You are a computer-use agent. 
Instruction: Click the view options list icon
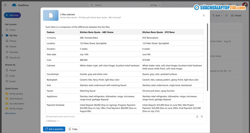(226, 15)
